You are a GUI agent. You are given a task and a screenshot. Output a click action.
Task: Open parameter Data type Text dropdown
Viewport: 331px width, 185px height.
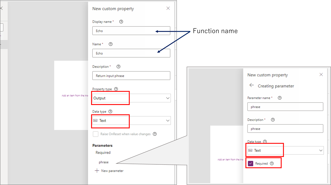click(x=285, y=150)
